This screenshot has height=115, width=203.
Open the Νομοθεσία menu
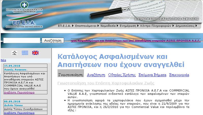click(x=108, y=26)
